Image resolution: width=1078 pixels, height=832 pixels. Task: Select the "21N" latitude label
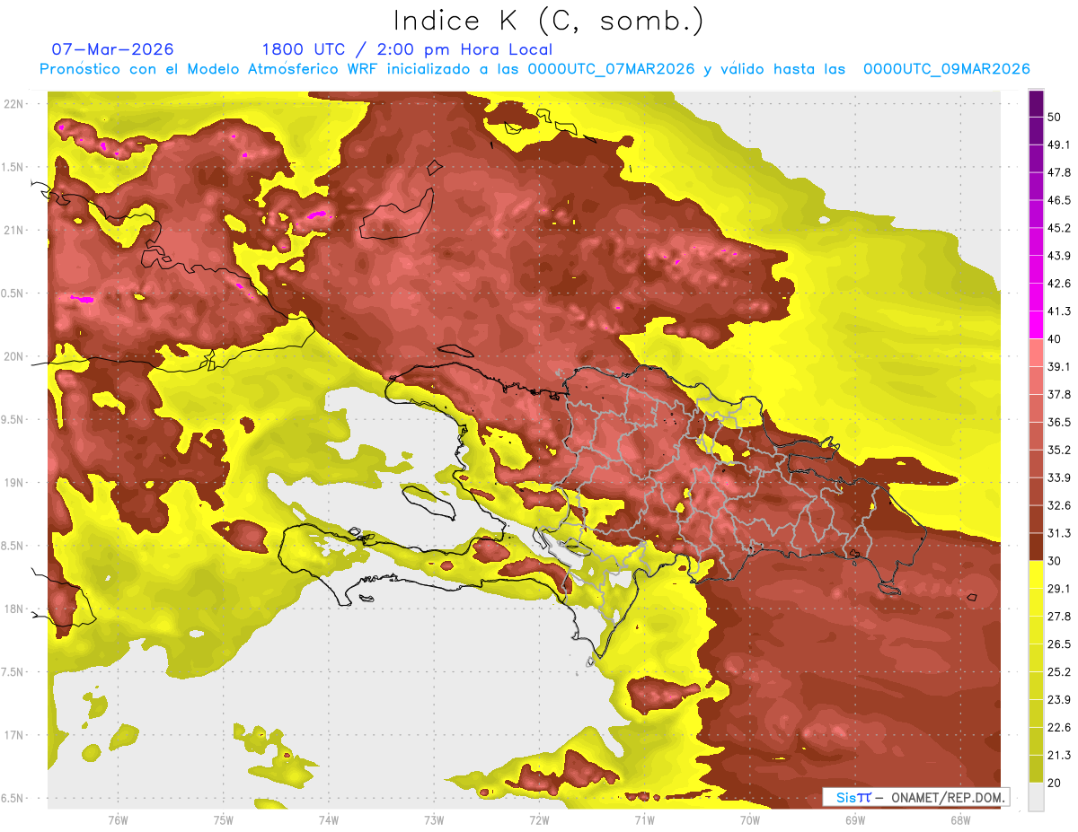[x=14, y=230]
